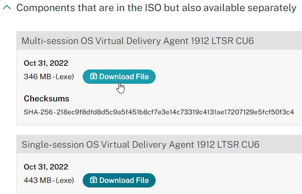Screen dimensions: 302x194
Task: Click the box icon on the Single-session Download File button
Action: click(x=93, y=180)
